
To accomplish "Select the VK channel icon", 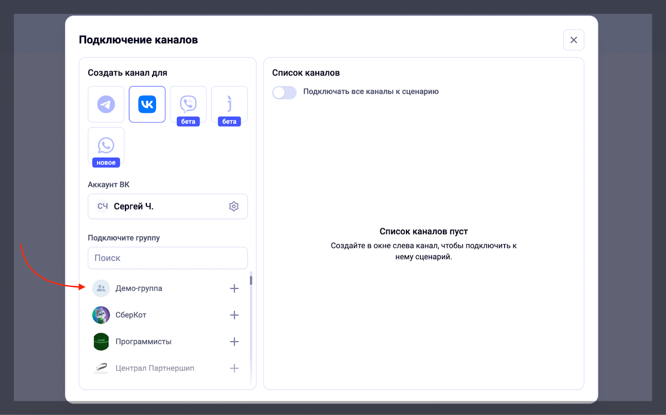I will pos(147,104).
